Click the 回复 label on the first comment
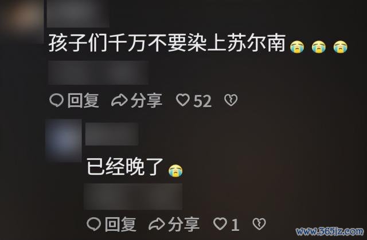Viewport: 367px width, 240px height. click(x=83, y=100)
